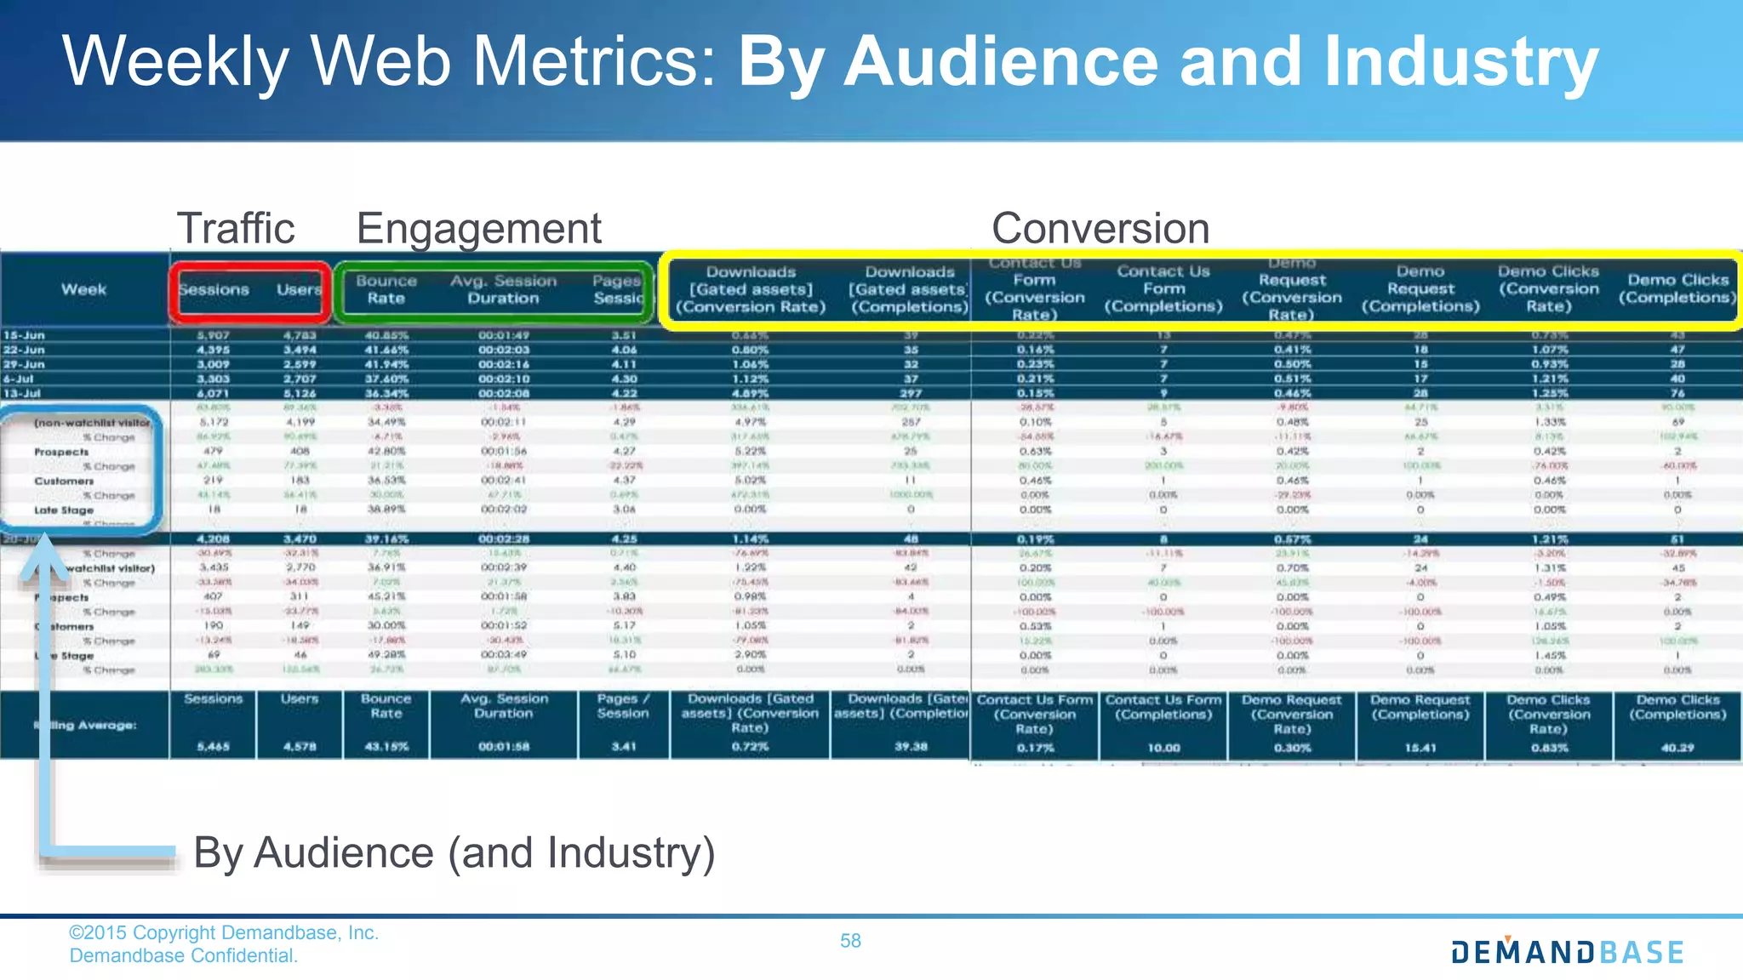Click top Demo Clicks Completions header
1743x980 pixels.
point(1677,288)
